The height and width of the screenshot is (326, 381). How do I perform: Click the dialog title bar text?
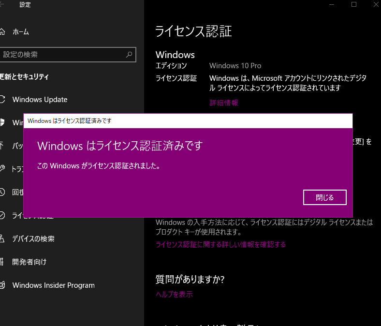(x=70, y=121)
